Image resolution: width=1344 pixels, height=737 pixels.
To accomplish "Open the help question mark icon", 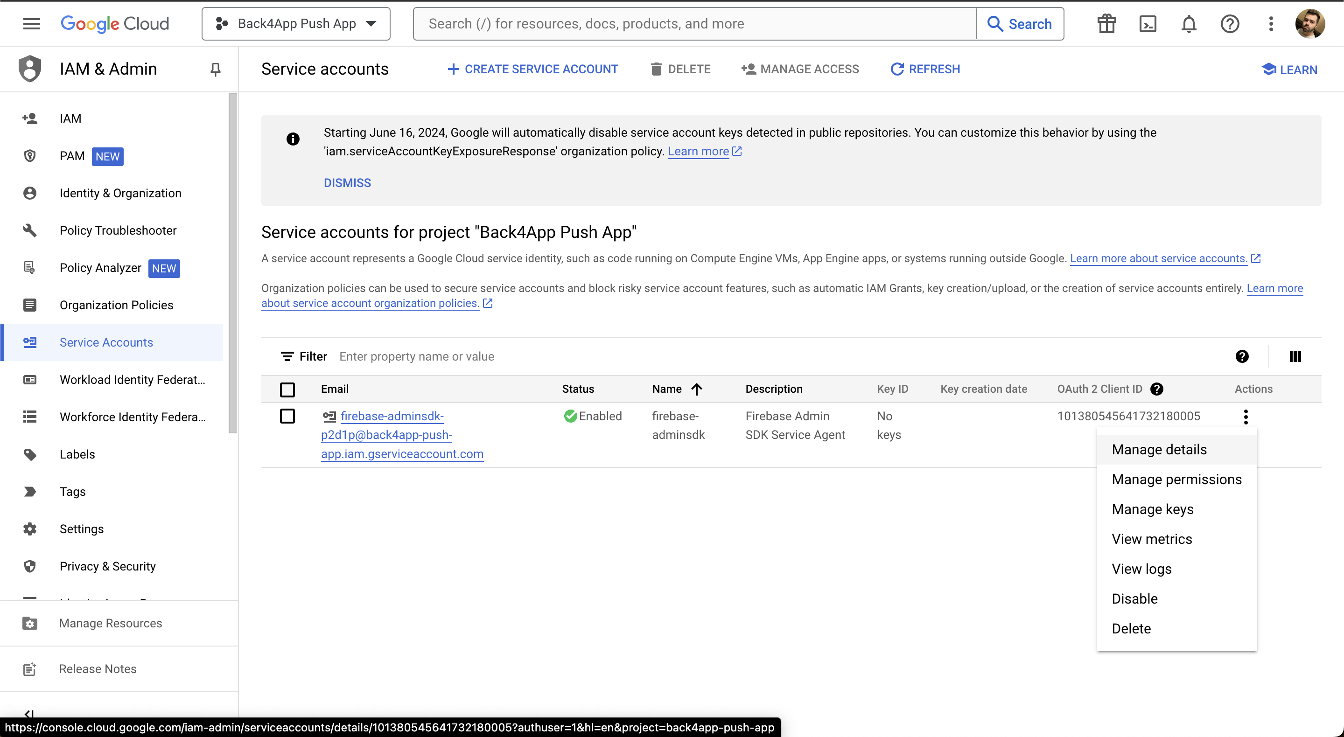I will [1230, 23].
